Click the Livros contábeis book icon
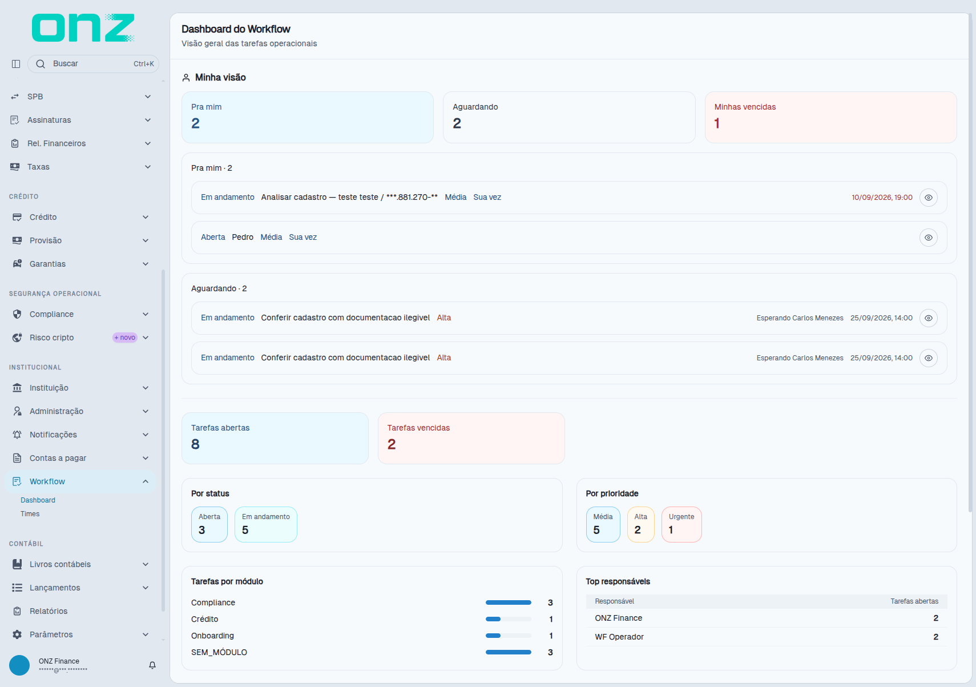The width and height of the screenshot is (976, 687). tap(17, 564)
